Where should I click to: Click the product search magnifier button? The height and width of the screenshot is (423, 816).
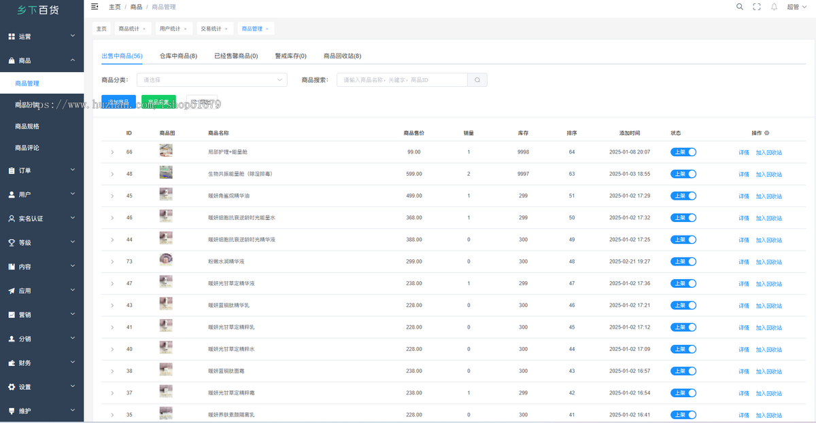[x=477, y=80]
